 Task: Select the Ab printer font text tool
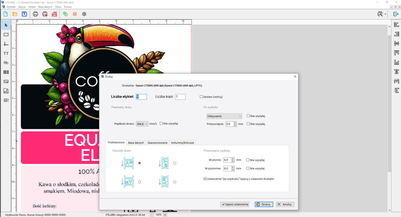tap(6, 63)
